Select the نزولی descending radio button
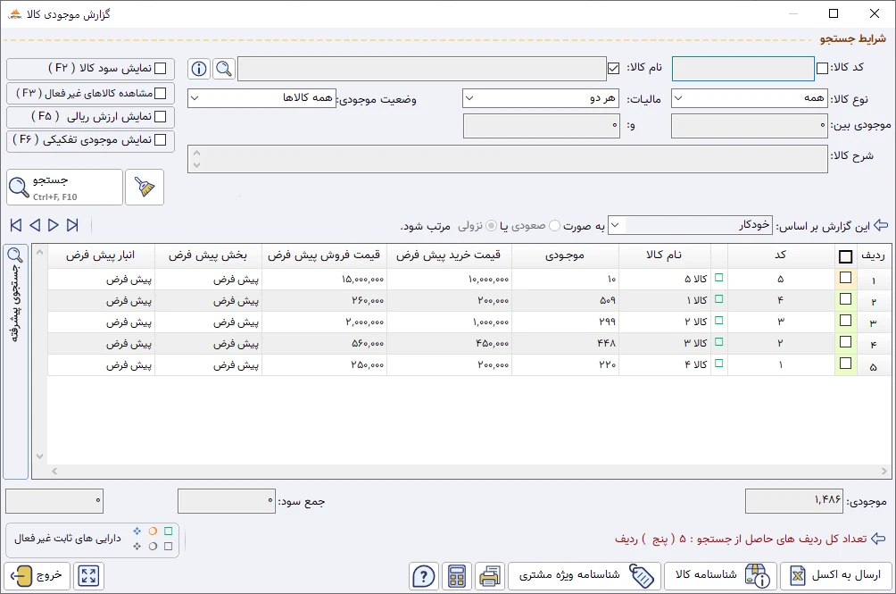This screenshot has width=896, height=594. coord(491,226)
